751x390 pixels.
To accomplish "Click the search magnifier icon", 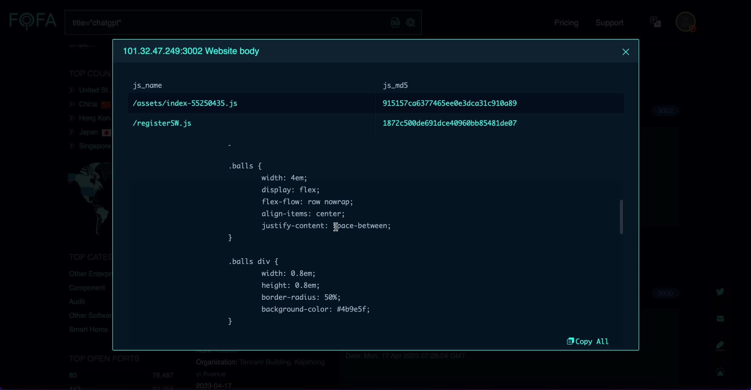I will (x=411, y=23).
